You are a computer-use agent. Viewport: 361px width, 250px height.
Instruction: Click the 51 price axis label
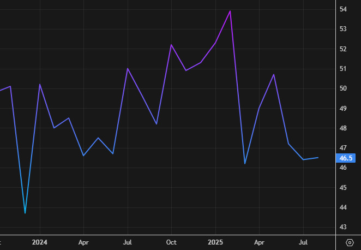[x=343, y=69]
